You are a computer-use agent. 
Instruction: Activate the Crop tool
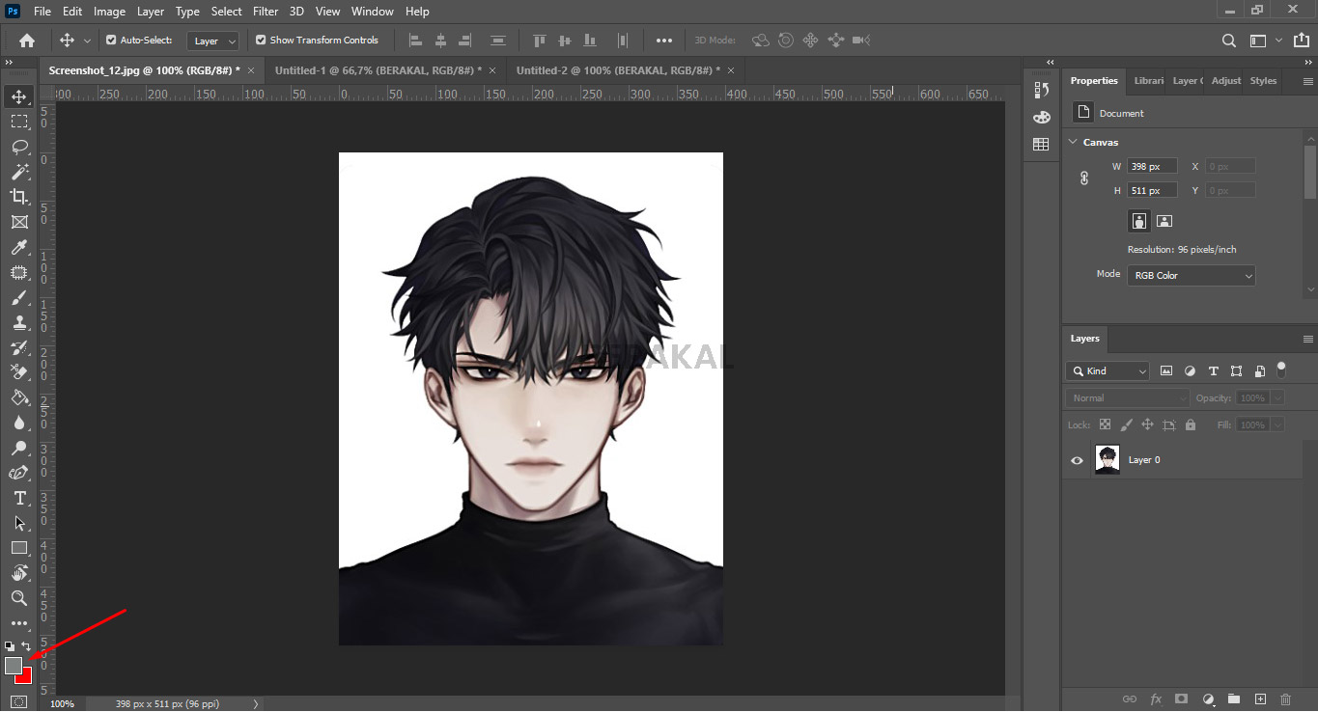tap(19, 196)
